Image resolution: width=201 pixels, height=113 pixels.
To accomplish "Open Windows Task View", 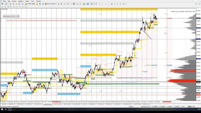I will tap(6, 109).
